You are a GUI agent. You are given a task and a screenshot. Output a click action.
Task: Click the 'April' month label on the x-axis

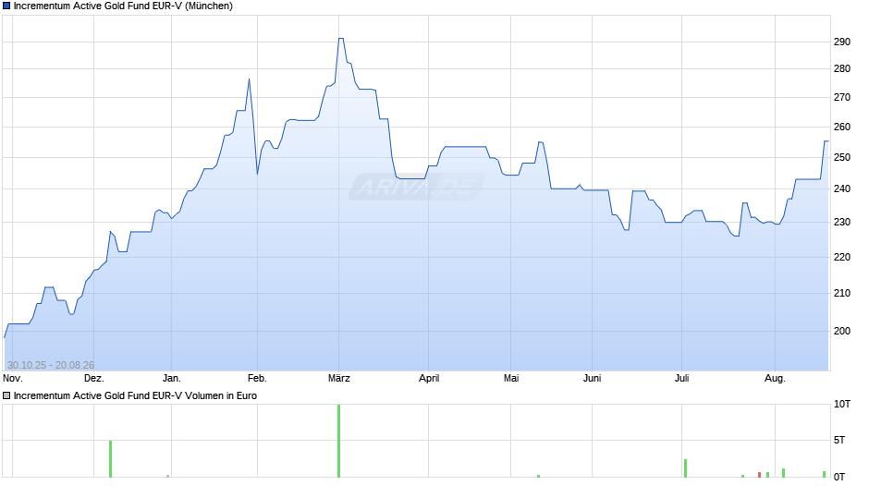pyautogui.click(x=429, y=379)
